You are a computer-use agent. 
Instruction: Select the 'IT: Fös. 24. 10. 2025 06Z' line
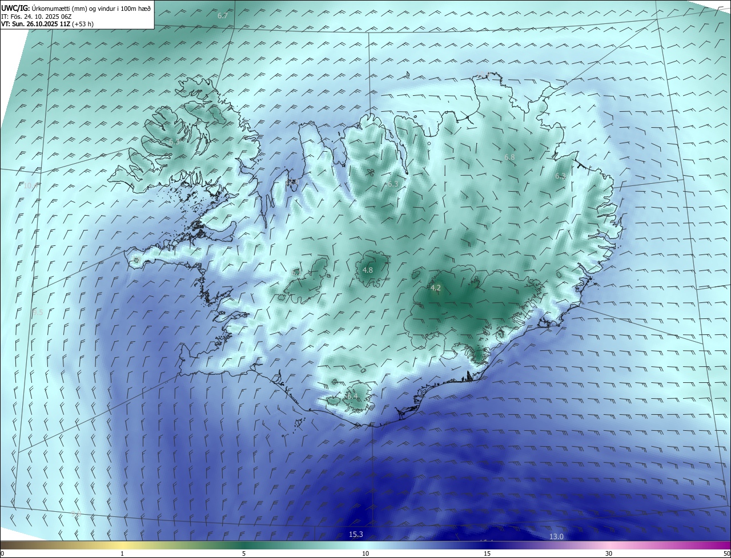(x=37, y=17)
